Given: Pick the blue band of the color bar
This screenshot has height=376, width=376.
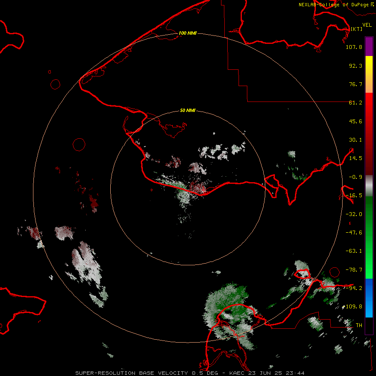Looking at the screenshot, I should point(369,298).
